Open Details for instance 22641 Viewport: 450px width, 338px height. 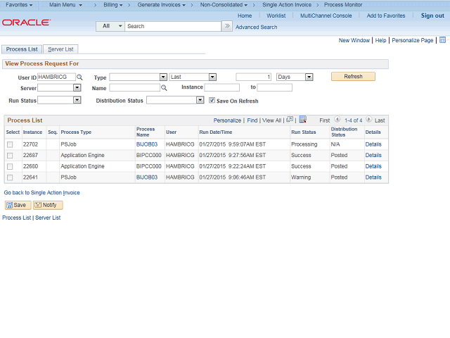[x=373, y=177]
